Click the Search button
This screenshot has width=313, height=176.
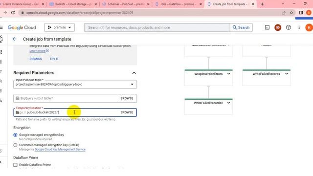pos(241,27)
